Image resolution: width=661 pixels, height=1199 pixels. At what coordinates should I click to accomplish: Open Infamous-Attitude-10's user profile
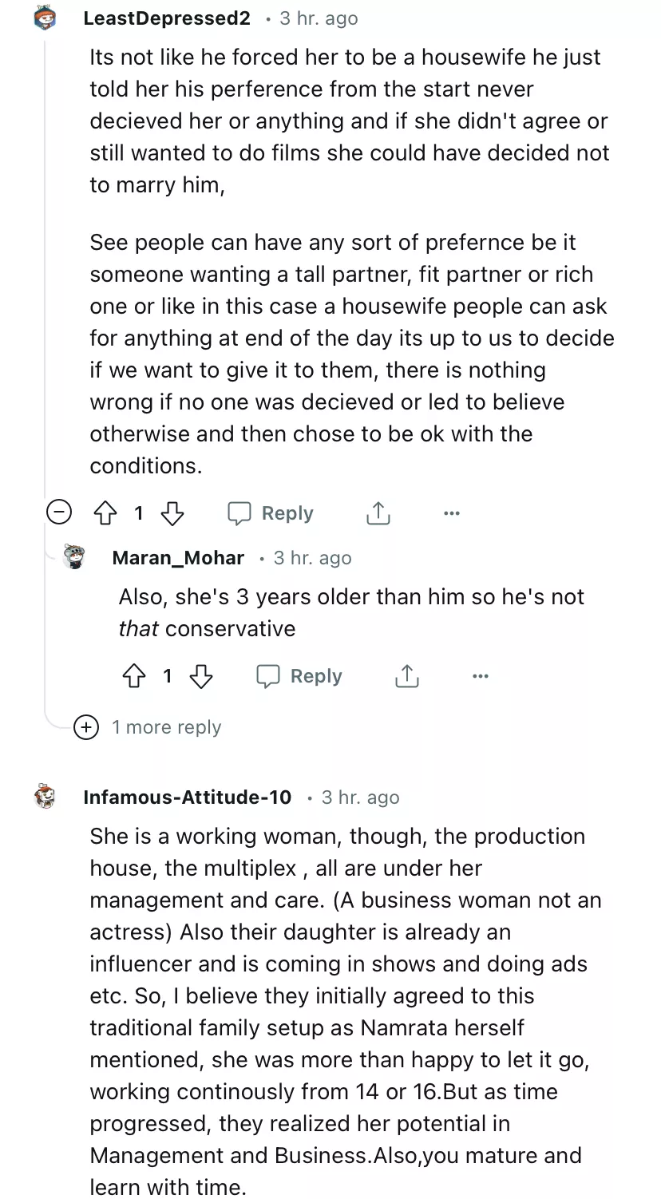[x=188, y=797]
